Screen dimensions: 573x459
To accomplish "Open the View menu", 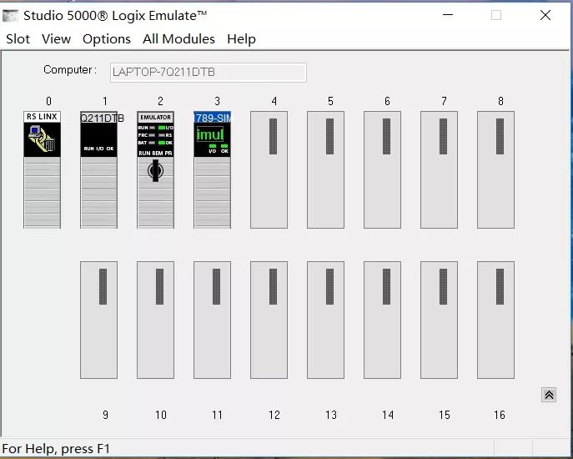I will coord(56,38).
